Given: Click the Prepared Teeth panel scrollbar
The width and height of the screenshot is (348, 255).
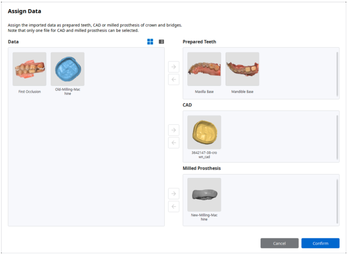Looking at the screenshot, I should [x=337, y=74].
